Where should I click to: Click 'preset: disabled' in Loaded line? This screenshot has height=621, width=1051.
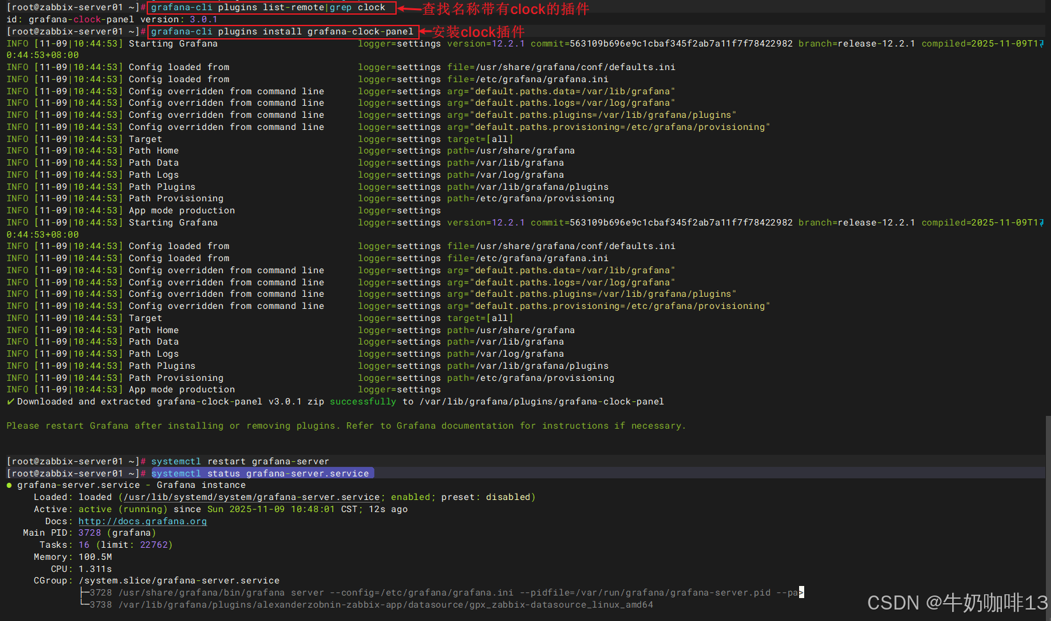pyautogui.click(x=486, y=497)
